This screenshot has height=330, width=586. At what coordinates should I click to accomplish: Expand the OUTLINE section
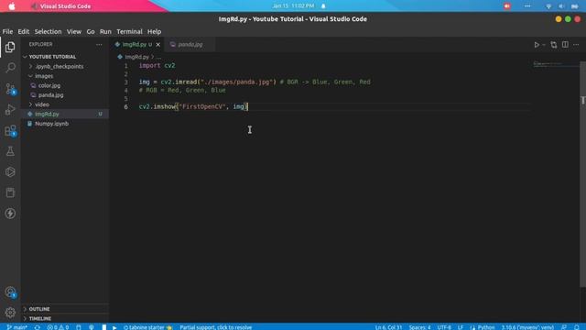(65, 309)
